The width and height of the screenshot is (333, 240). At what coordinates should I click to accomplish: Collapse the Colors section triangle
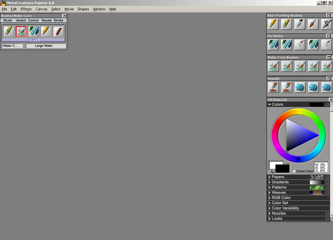pos(269,104)
